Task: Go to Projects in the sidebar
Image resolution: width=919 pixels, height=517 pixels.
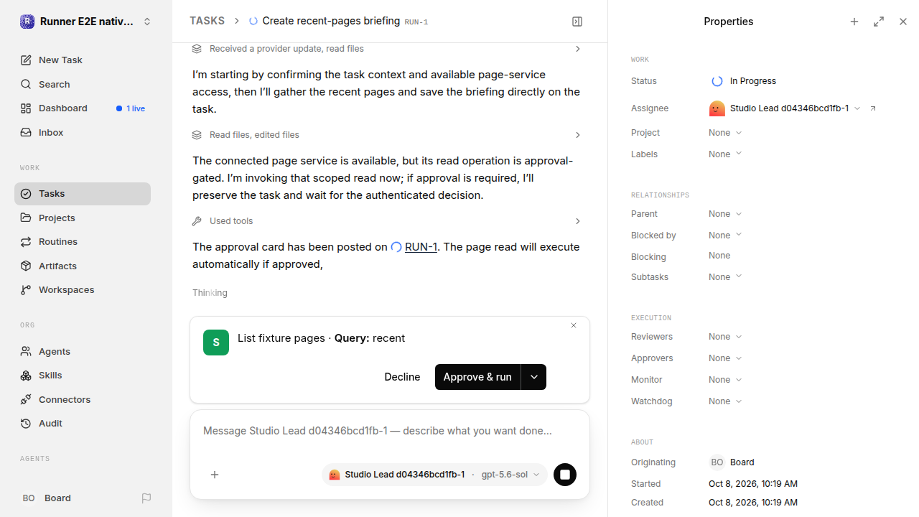Action: pos(83,218)
